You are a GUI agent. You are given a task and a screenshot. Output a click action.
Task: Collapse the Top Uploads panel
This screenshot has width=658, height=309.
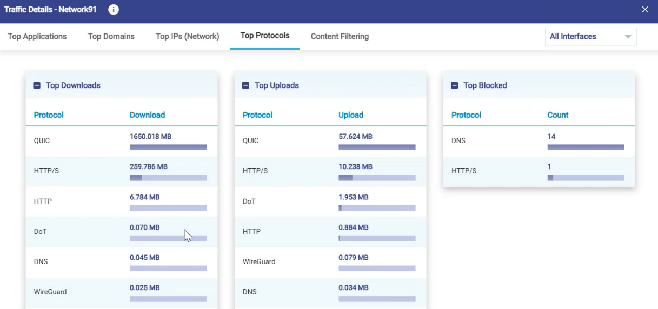tap(245, 85)
